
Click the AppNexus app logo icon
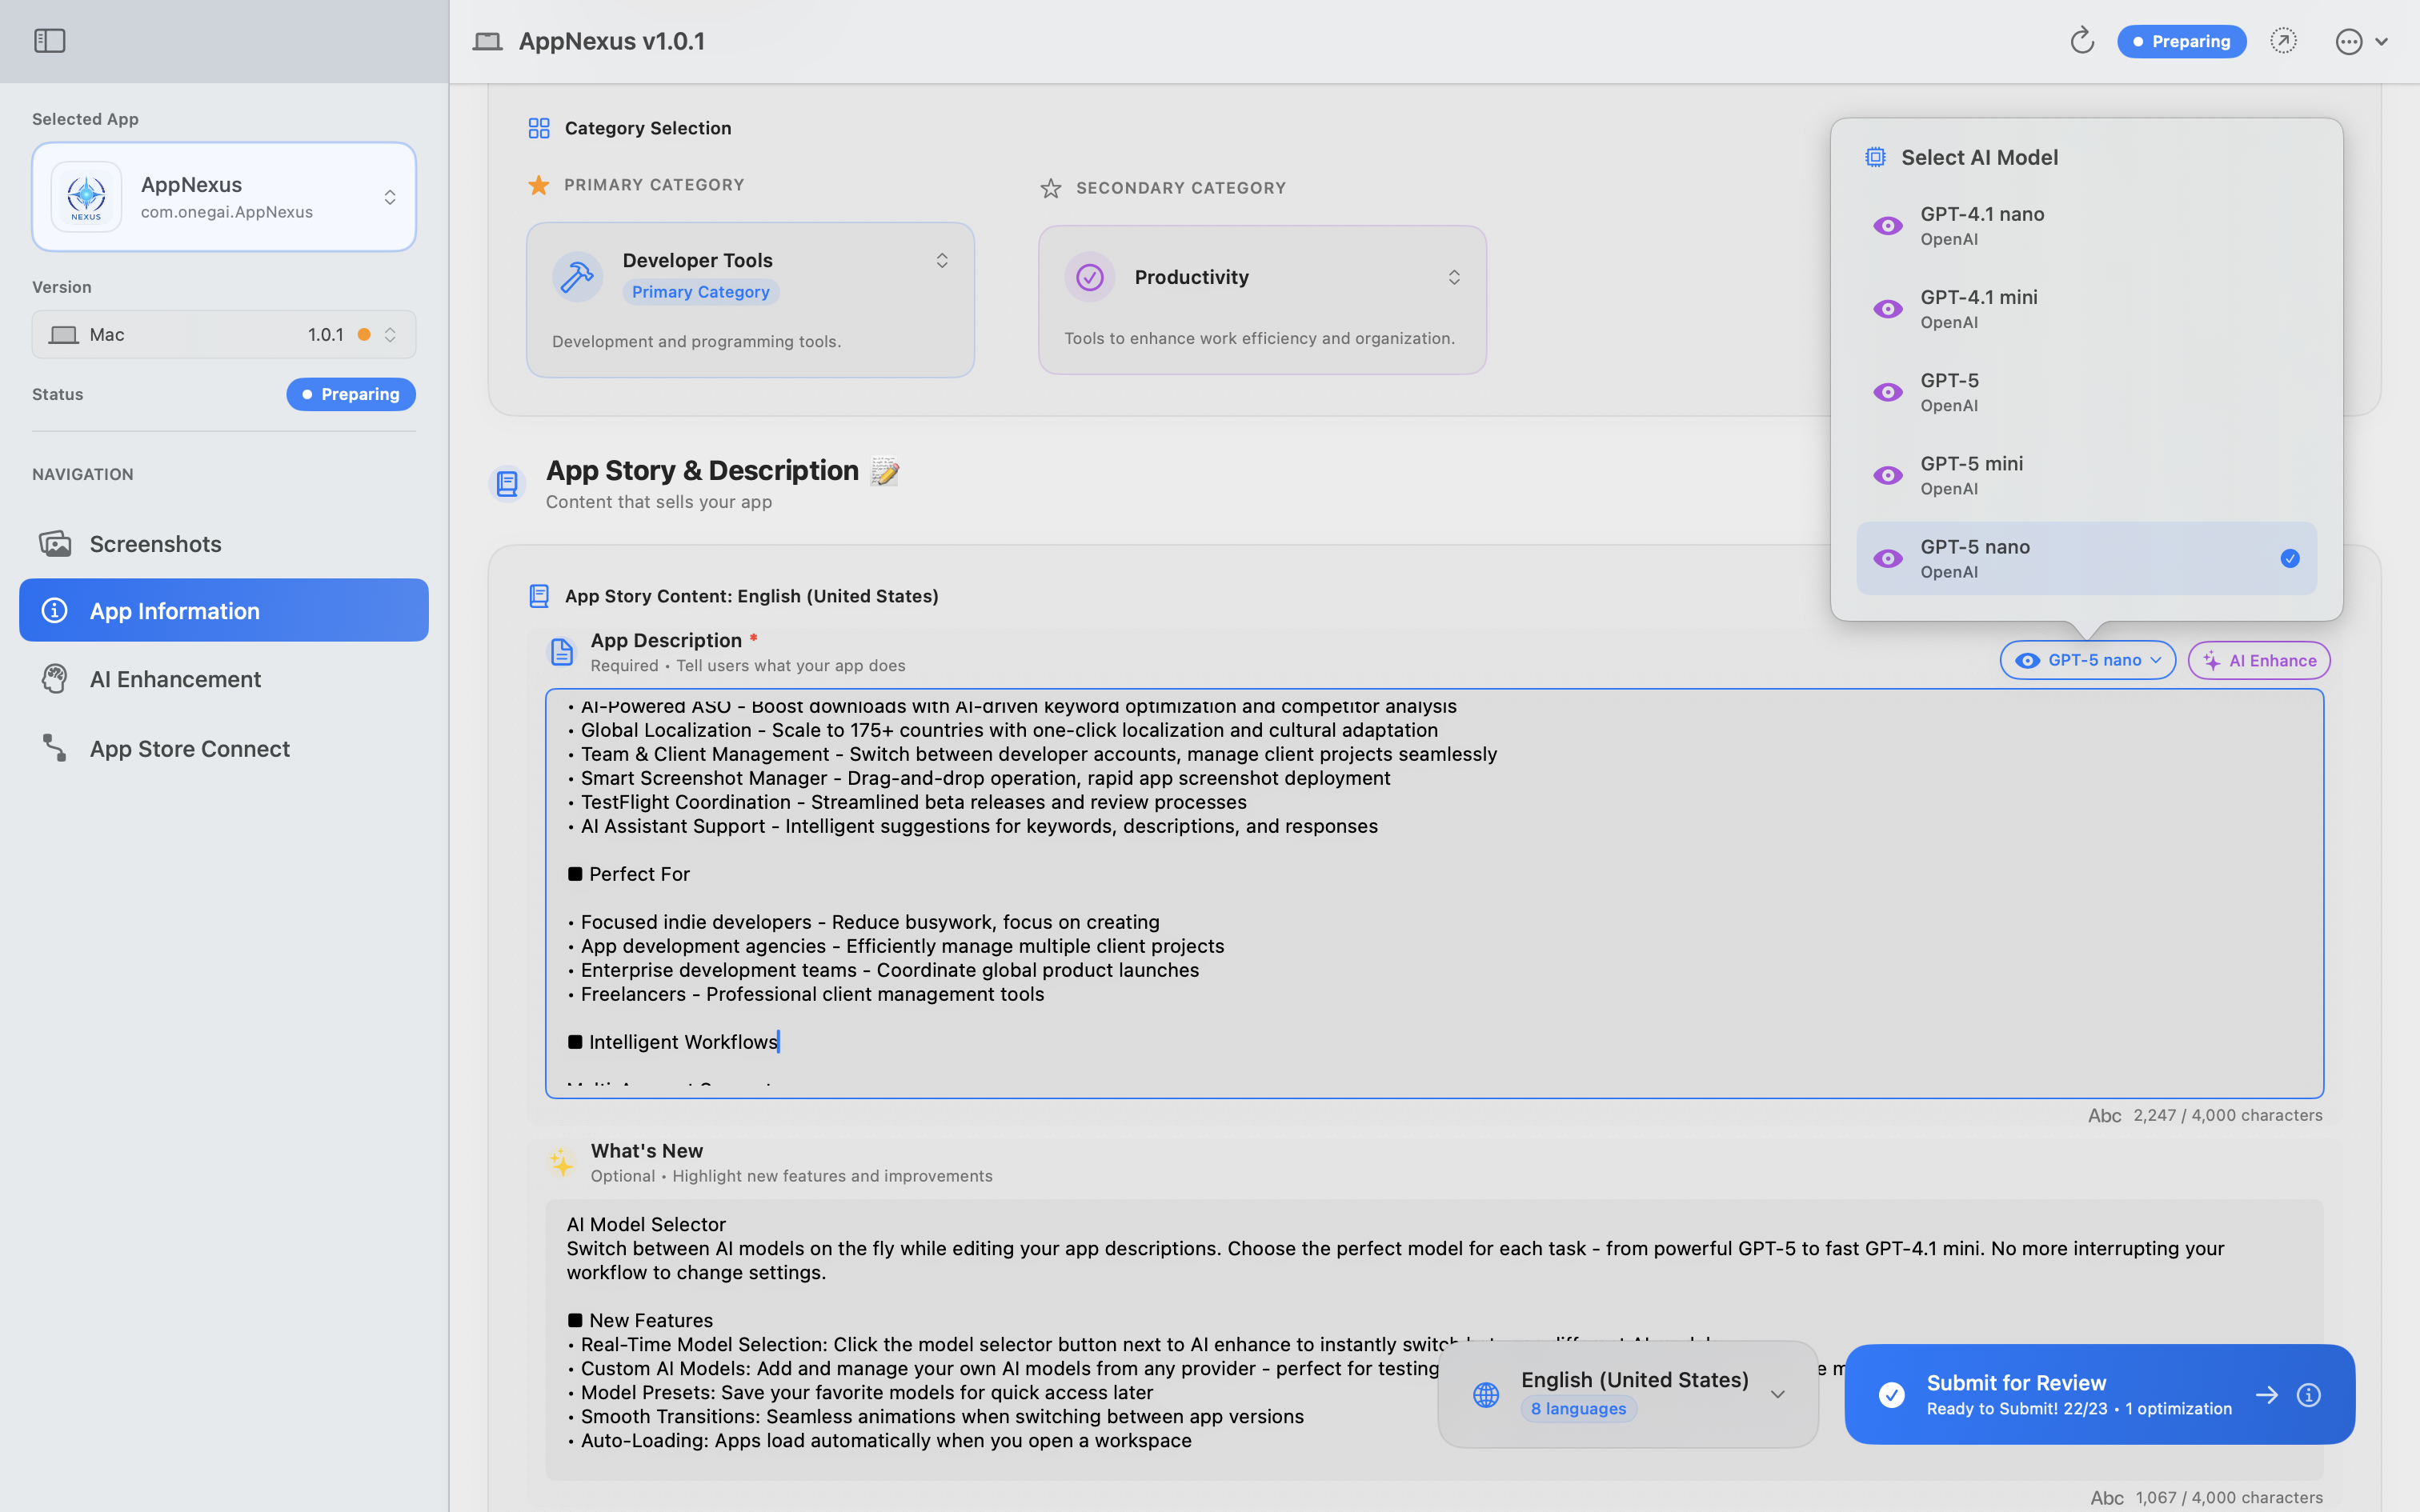pos(86,197)
